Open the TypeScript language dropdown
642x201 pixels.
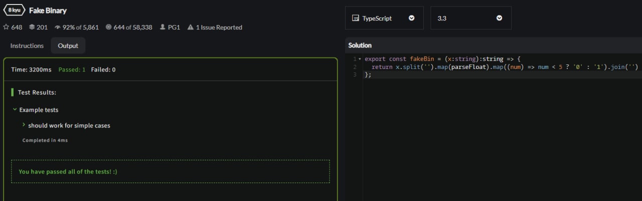(x=384, y=18)
